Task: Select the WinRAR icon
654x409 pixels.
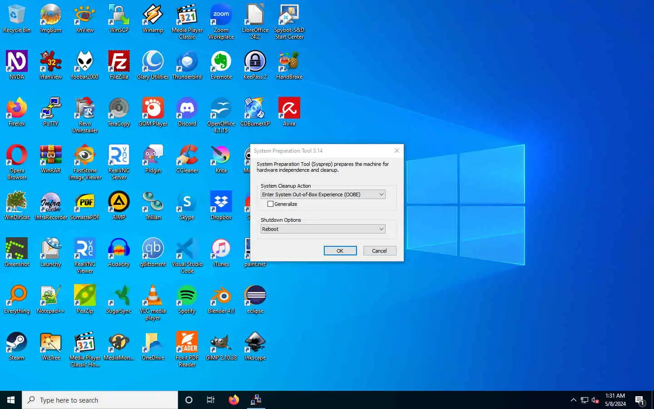Action: pos(51,160)
